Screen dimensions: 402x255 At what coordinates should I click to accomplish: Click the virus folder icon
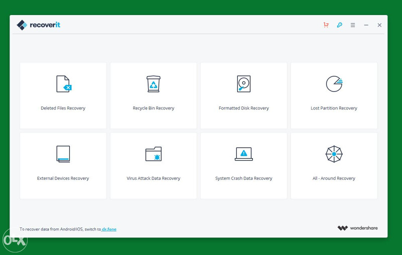pyautogui.click(x=153, y=154)
